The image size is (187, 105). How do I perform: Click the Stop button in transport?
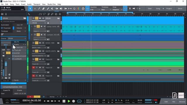click(x=64, y=101)
